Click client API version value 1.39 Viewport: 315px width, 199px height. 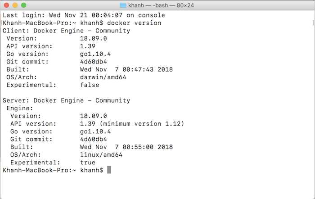click(x=88, y=46)
